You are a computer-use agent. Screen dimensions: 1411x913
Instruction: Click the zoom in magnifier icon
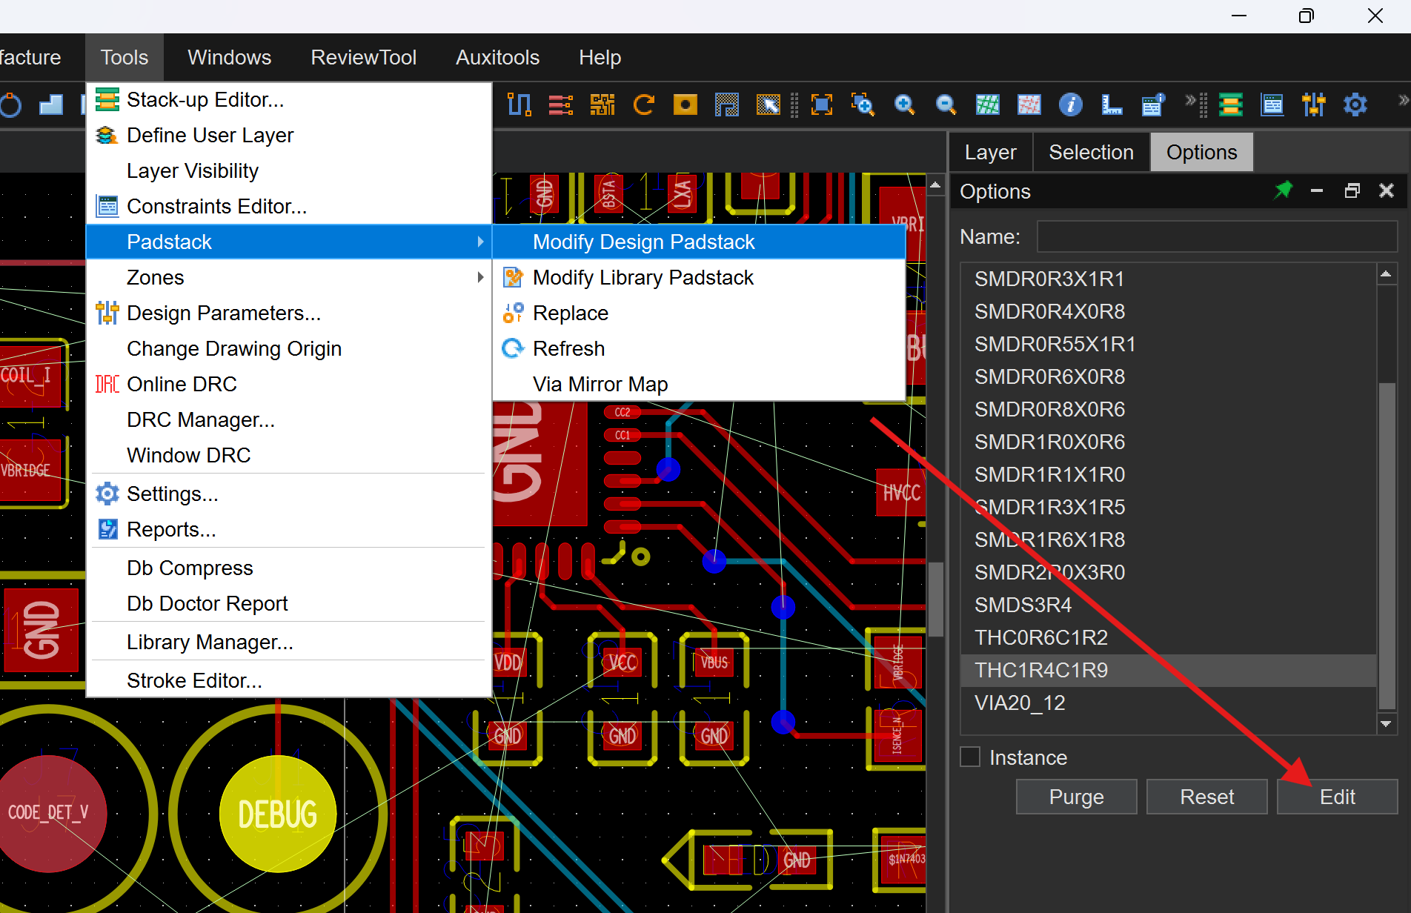click(904, 104)
